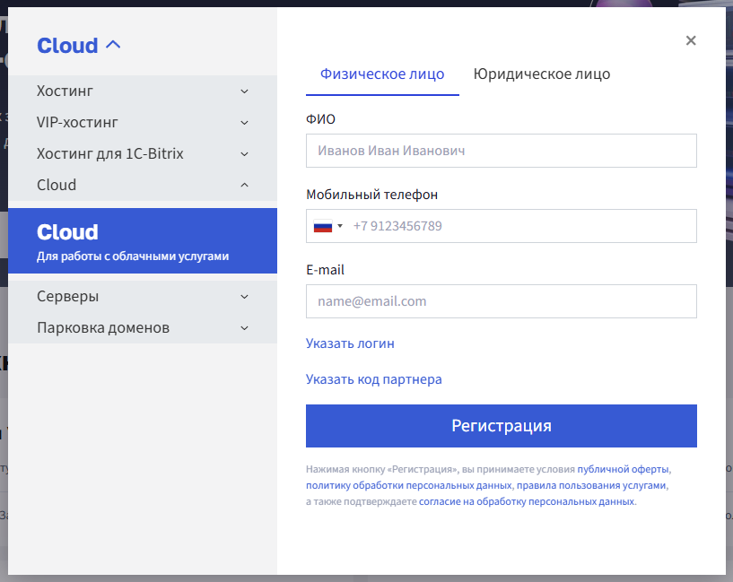Click the ФИО input field

501,151
